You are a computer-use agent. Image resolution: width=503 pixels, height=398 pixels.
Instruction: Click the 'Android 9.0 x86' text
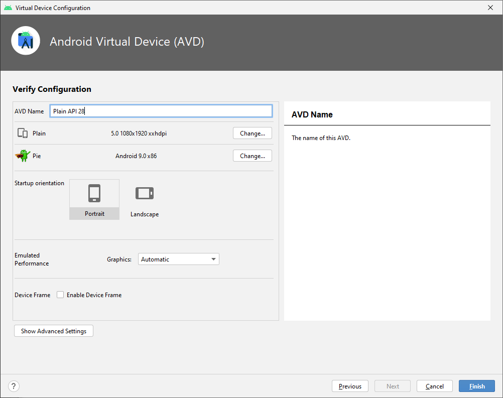pos(136,156)
